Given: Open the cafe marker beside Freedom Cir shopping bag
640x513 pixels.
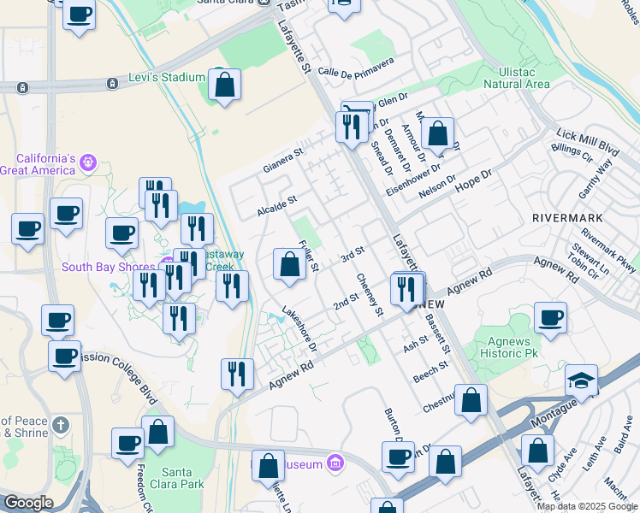Looking at the screenshot, I should pos(127,445).
